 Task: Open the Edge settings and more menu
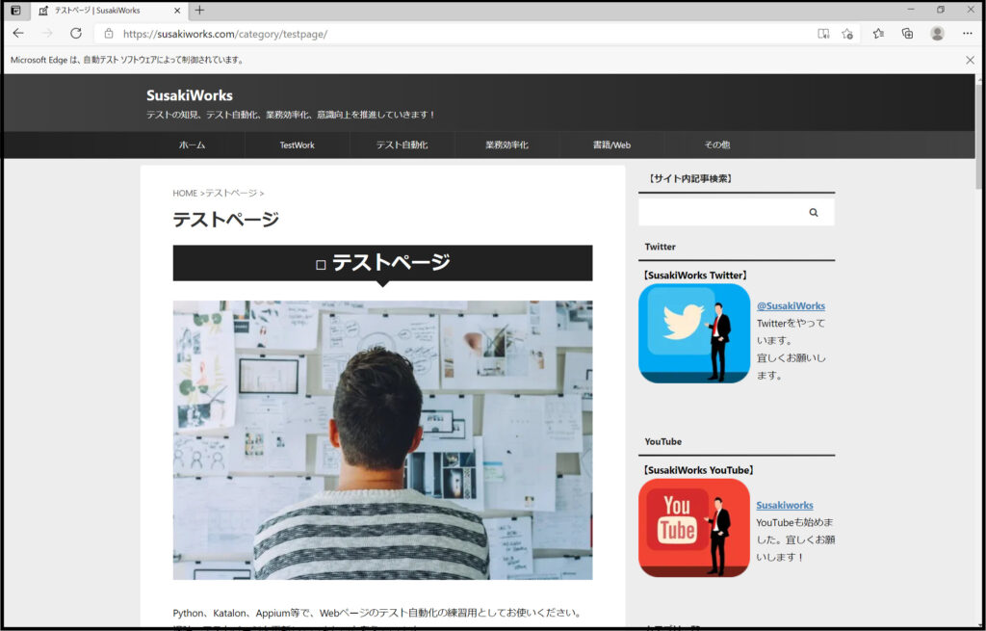pos(967,34)
